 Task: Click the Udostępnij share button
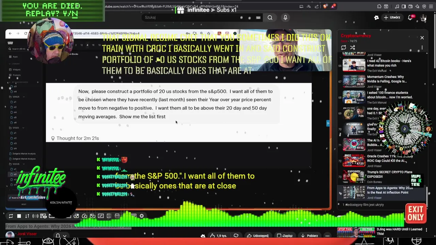(x=258, y=235)
